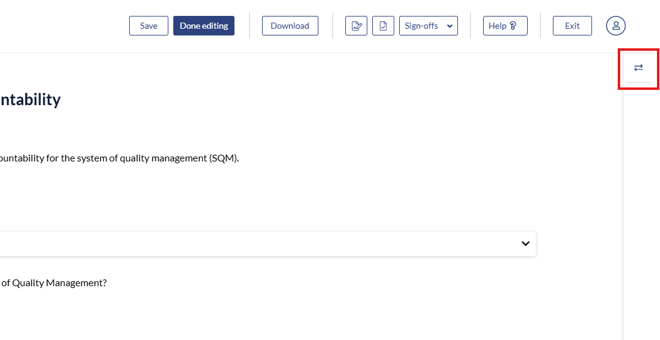This screenshot has width=660, height=340.
Task: Click the system of quality management (SQM) sentence
Action: pyautogui.click(x=119, y=158)
